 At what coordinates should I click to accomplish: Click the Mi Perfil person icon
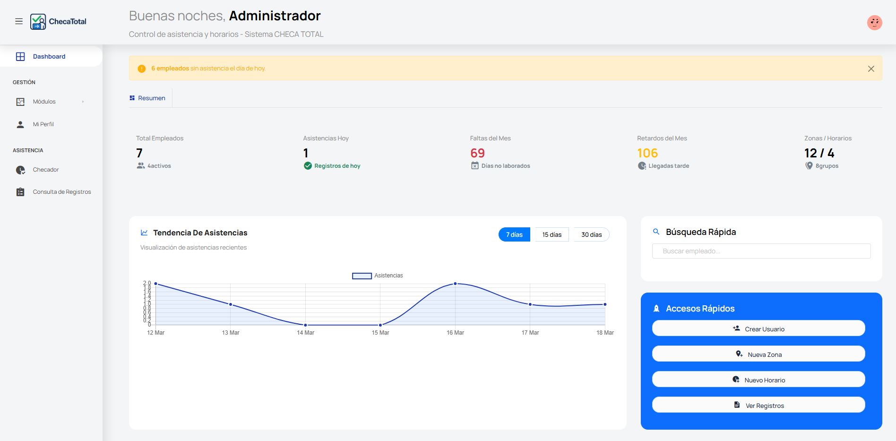click(20, 124)
